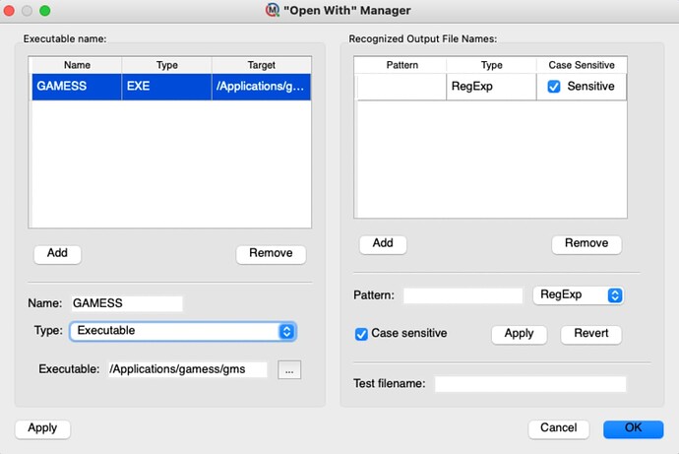679x454 pixels.
Task: Click the Pattern text field
Action: click(463, 295)
